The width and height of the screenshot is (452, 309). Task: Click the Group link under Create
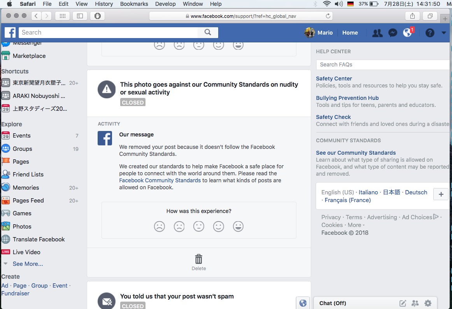pos(40,286)
